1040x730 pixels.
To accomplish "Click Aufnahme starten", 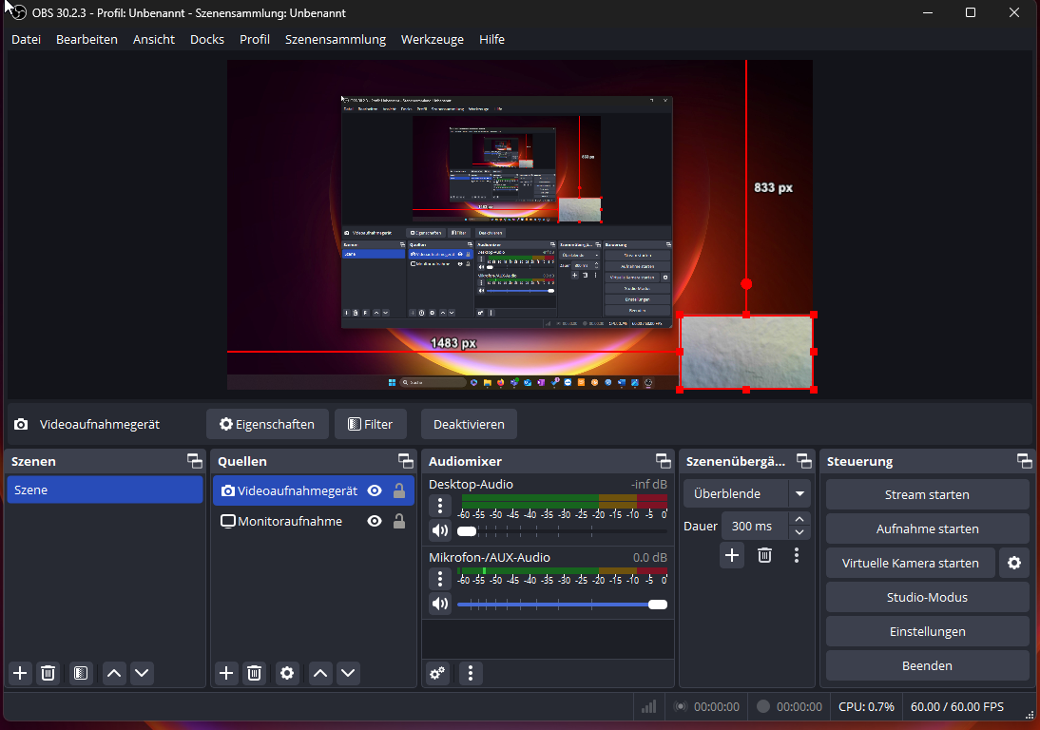I will [x=927, y=529].
